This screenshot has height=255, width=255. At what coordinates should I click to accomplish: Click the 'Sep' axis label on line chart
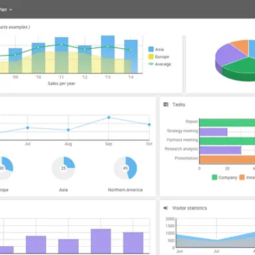point(109,144)
